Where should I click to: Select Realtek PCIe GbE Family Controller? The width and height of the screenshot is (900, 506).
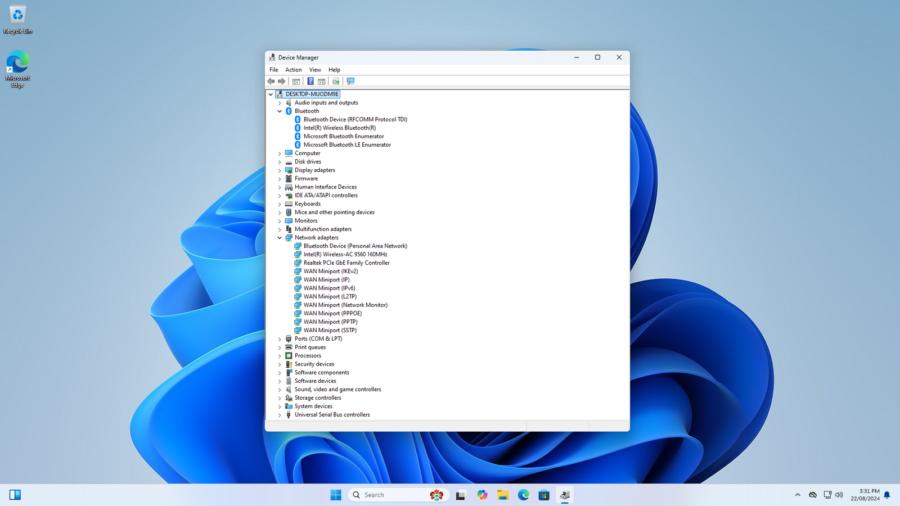tap(346, 263)
